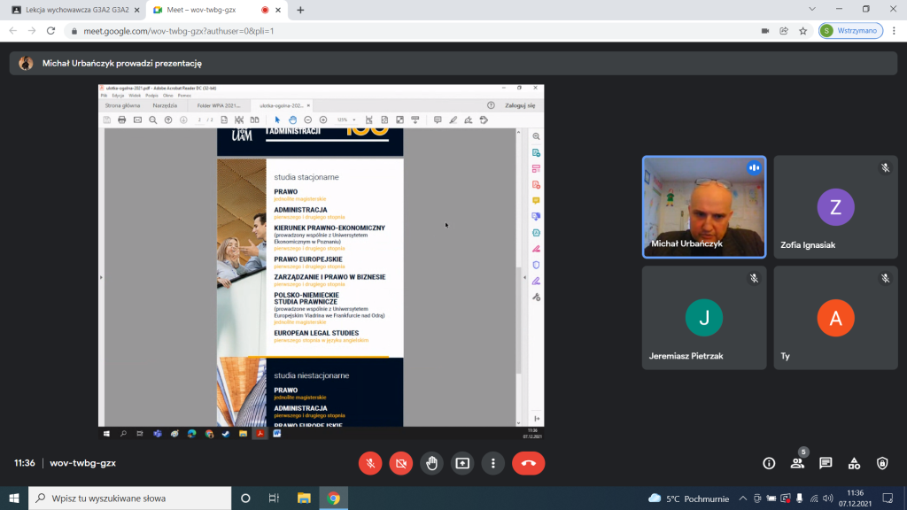Open the activities panel
This screenshot has width=907, height=510.
click(x=854, y=463)
